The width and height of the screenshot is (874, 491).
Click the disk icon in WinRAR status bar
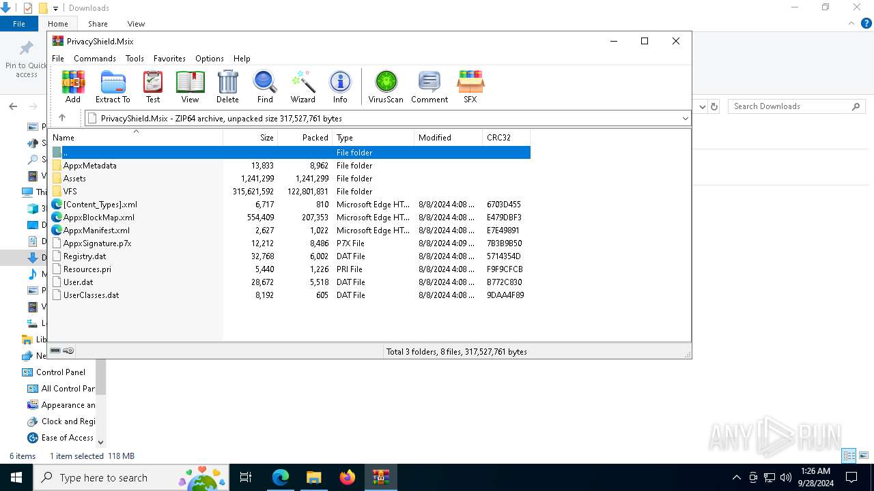(x=55, y=351)
